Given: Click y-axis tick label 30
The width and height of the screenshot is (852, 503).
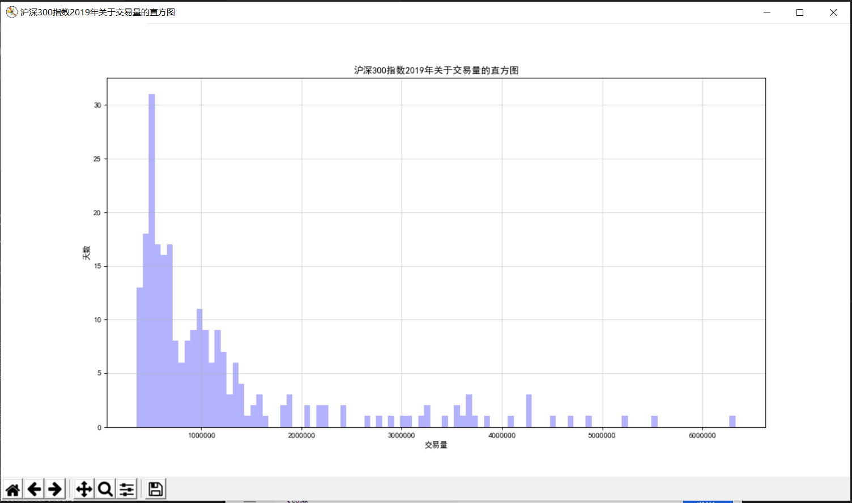Looking at the screenshot, I should 98,105.
